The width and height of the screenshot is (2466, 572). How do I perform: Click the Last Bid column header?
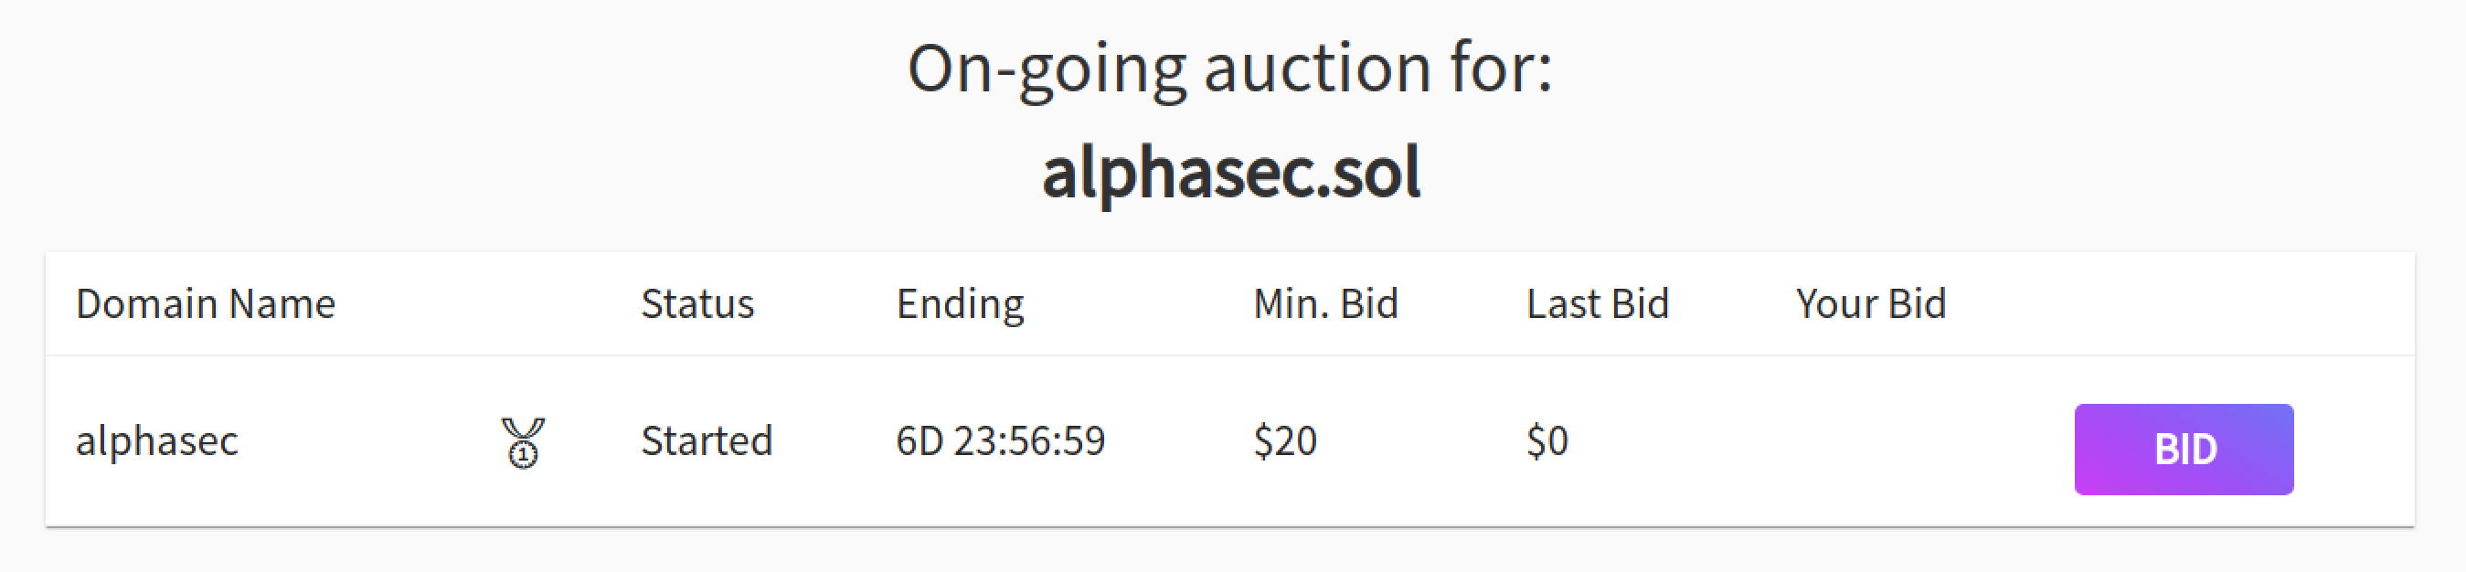click(1597, 303)
